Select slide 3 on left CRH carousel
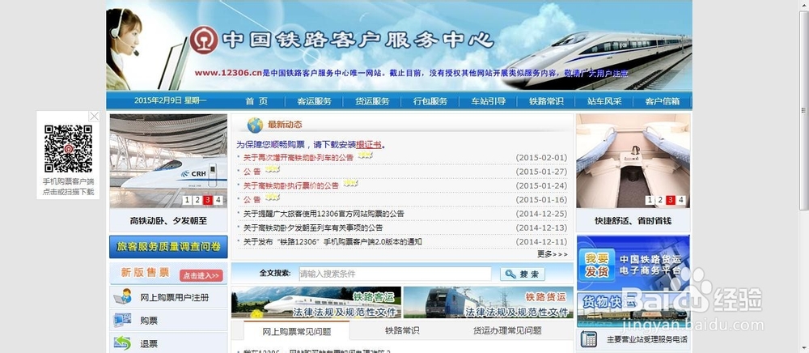The height and width of the screenshot is (353, 809). (208, 200)
